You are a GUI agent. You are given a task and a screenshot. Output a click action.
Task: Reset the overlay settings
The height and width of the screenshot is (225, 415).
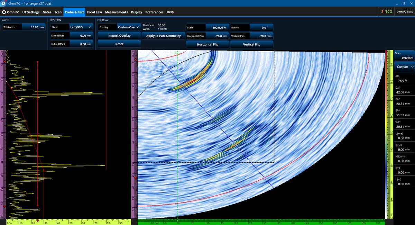(119, 44)
